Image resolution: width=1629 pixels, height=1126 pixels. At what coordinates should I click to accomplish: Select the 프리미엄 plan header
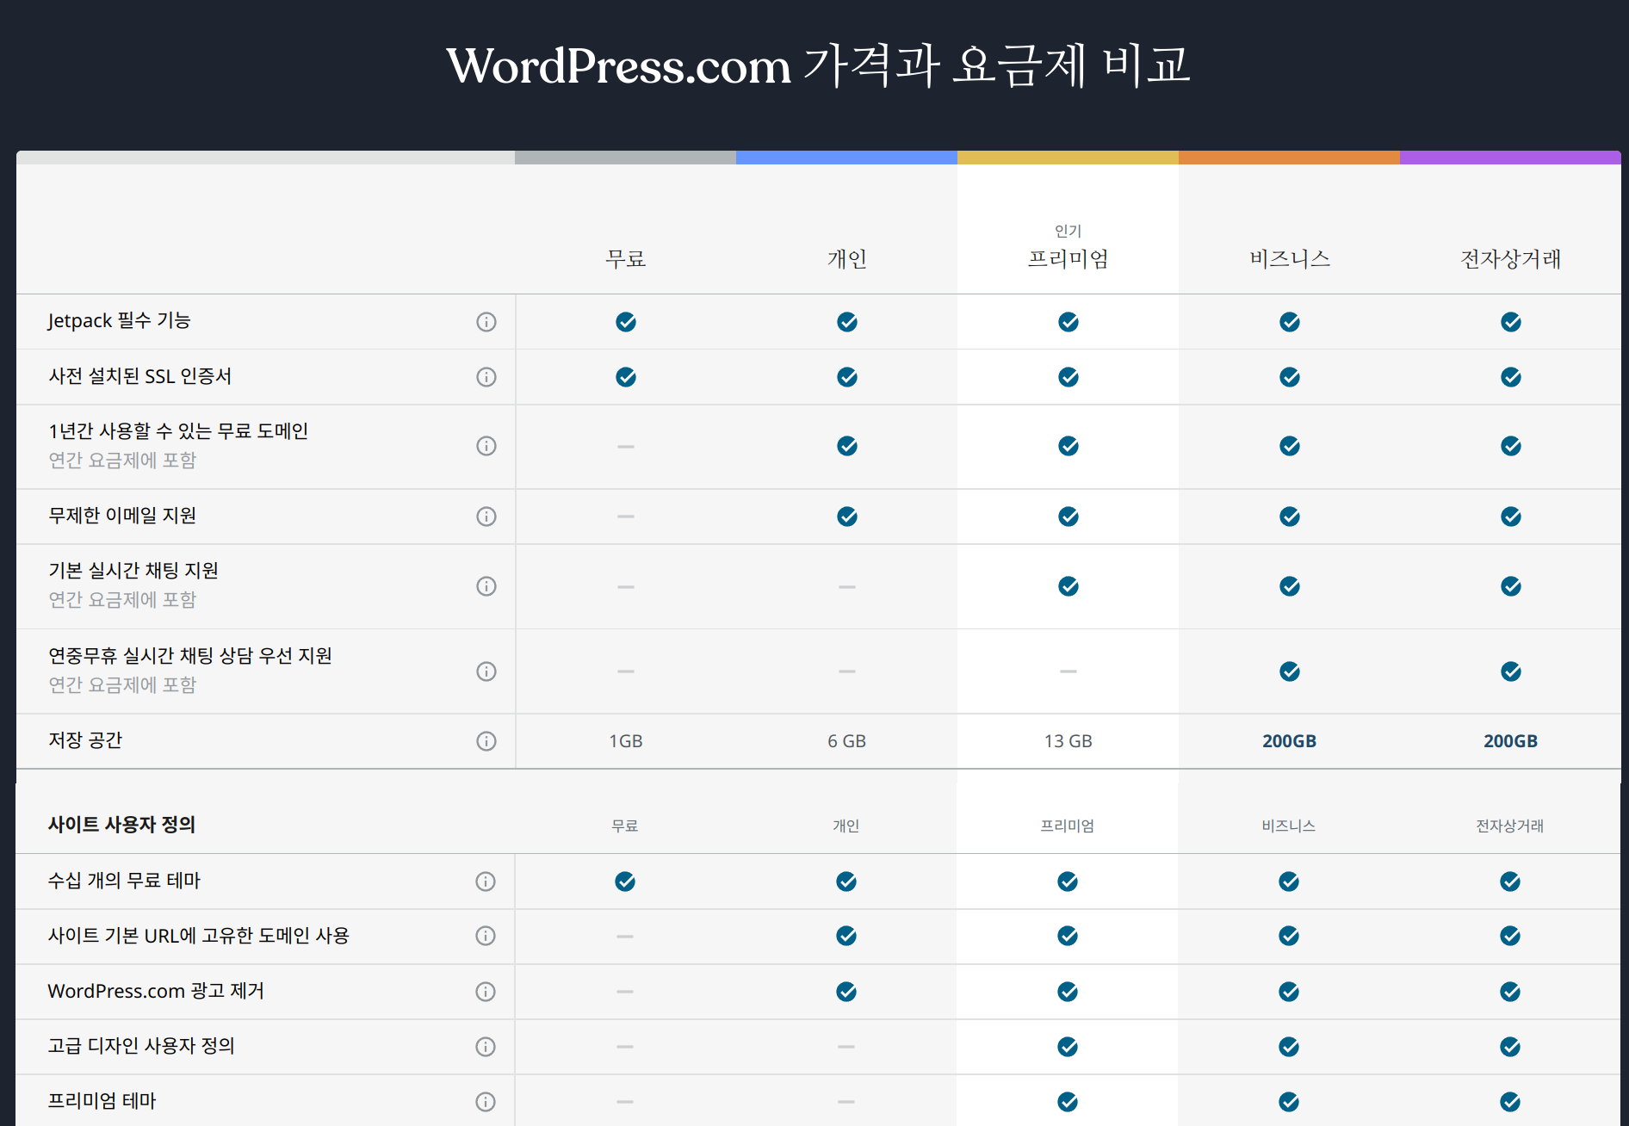coord(1068,259)
